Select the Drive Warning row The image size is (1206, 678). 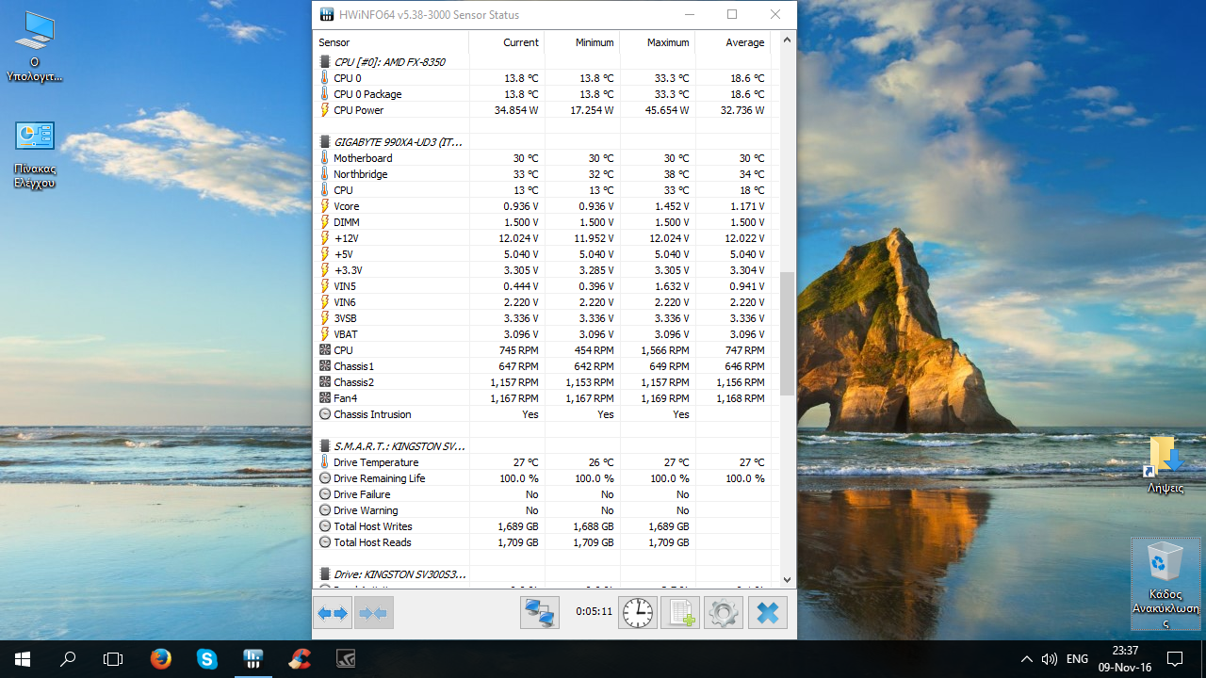tap(546, 510)
